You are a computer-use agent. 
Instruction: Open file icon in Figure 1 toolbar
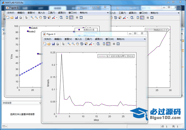pos(12,17)
